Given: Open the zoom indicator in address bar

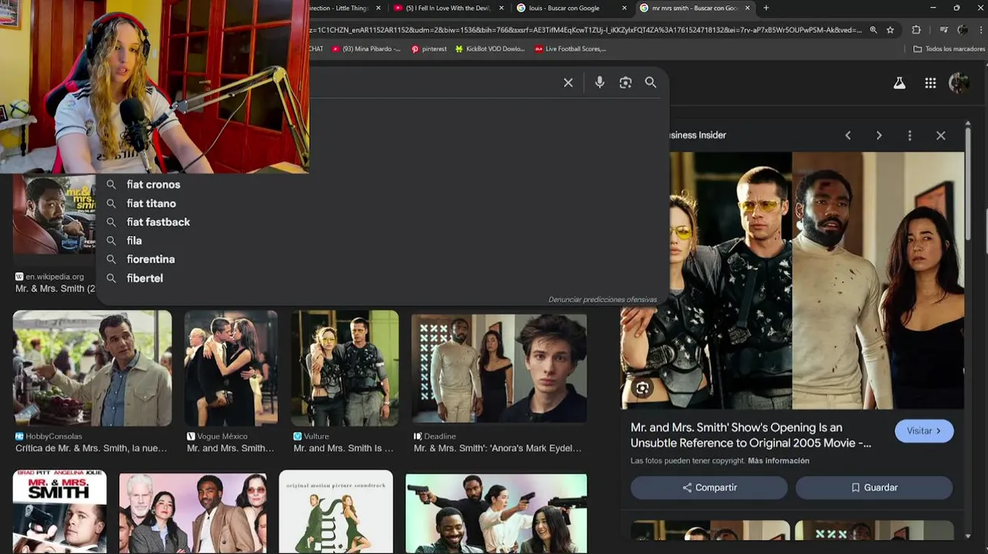Looking at the screenshot, I should 873,30.
